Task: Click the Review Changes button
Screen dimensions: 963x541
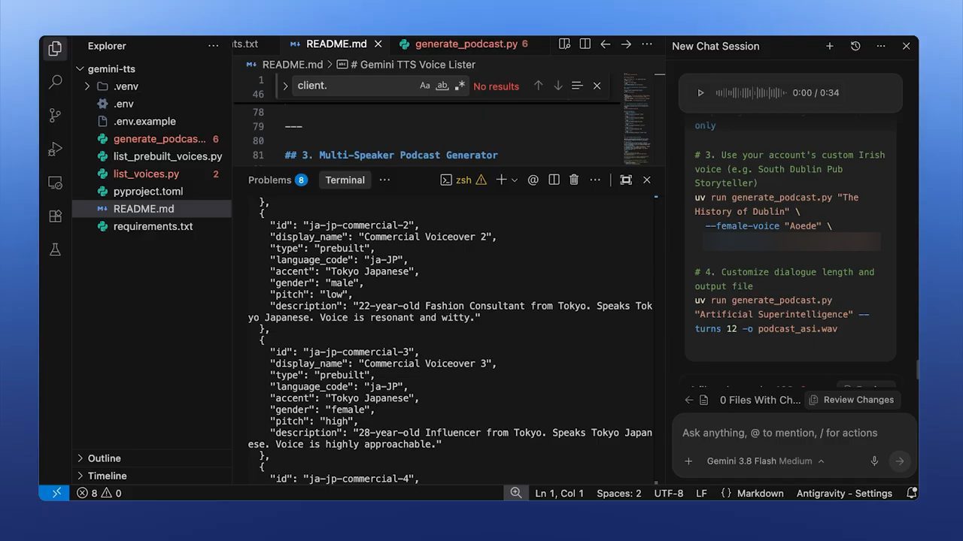Action: point(852,400)
